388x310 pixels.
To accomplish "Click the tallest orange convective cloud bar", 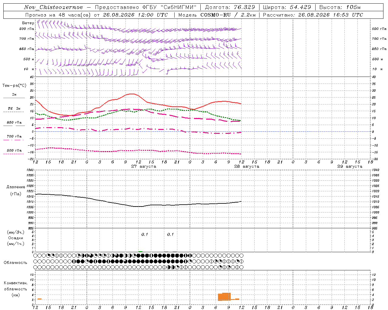I will point(226,296).
